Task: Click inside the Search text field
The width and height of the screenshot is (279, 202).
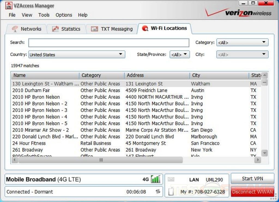Action: [109, 43]
